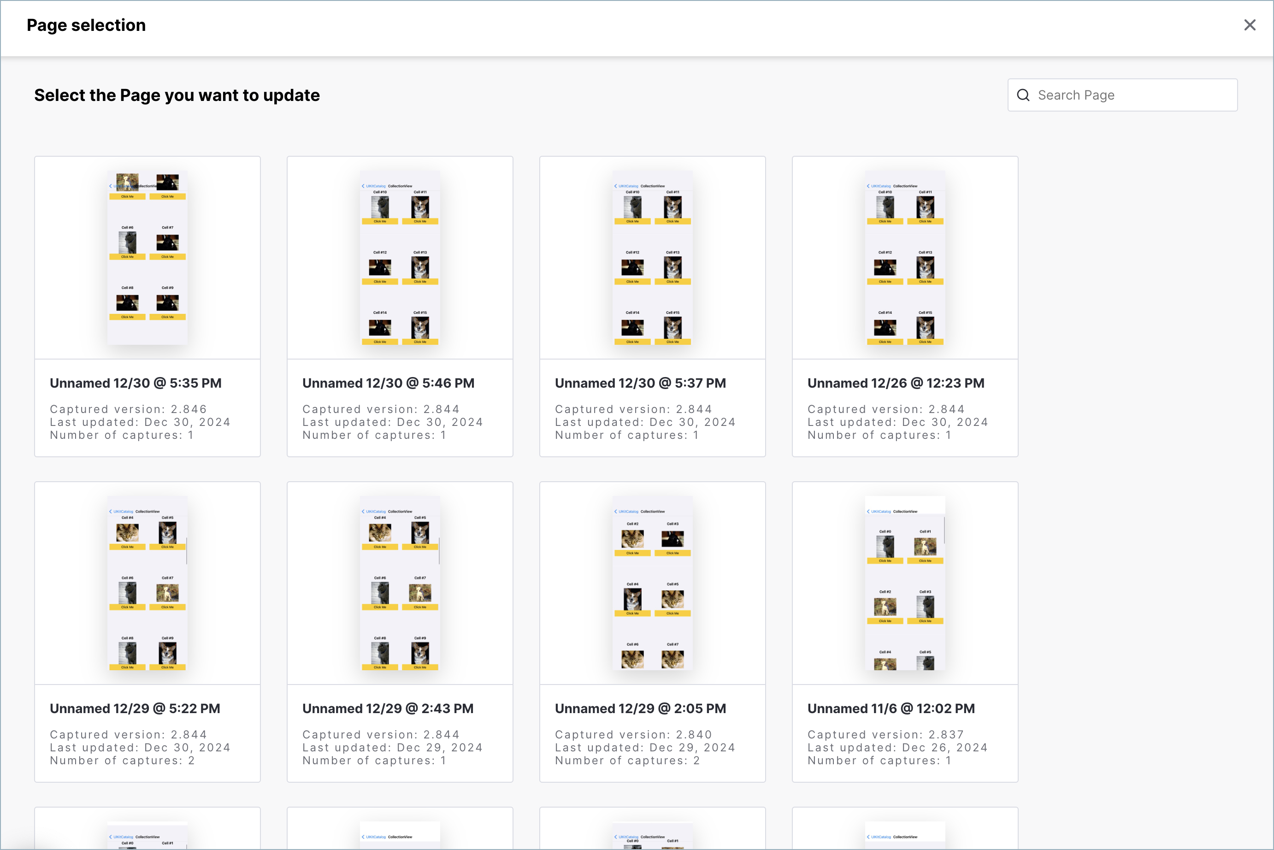Select thumbnail of Unnamed 12/30 @ 5:46 PM
Viewport: 1274px width, 850px height.
(400, 258)
